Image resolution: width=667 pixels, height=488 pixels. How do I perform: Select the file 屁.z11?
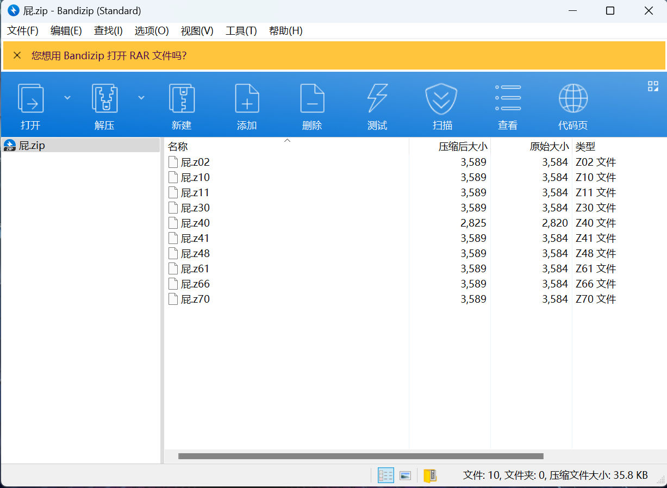195,192
